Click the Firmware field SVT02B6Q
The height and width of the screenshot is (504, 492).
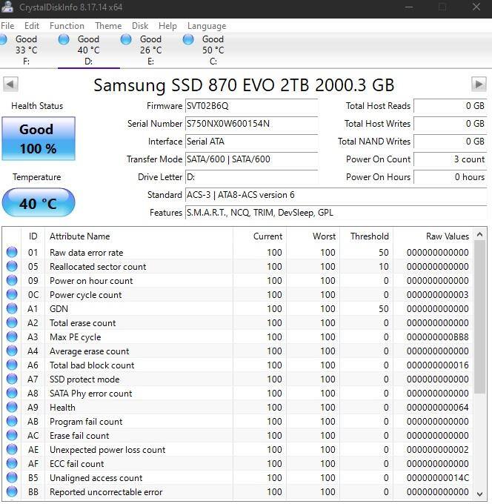[252, 106]
